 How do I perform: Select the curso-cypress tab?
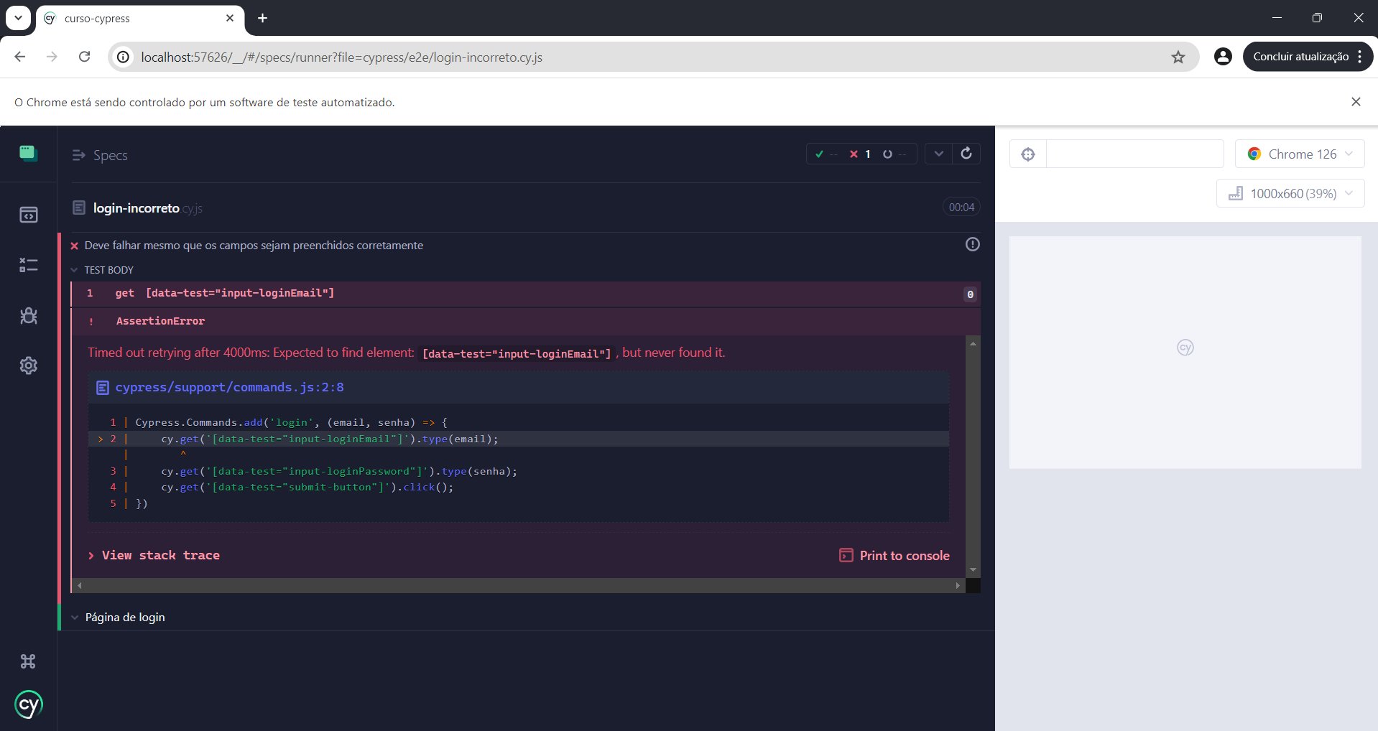(x=140, y=19)
